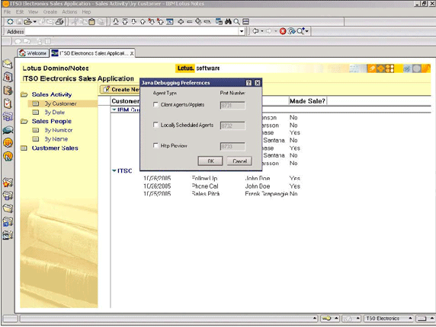Click the Sales Activity folder heading
This screenshot has height=327, width=436.
coord(52,94)
